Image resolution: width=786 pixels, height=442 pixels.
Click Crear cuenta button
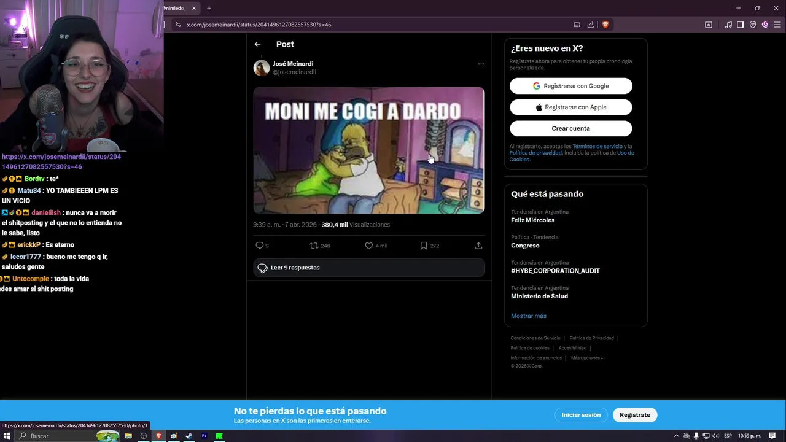570,128
